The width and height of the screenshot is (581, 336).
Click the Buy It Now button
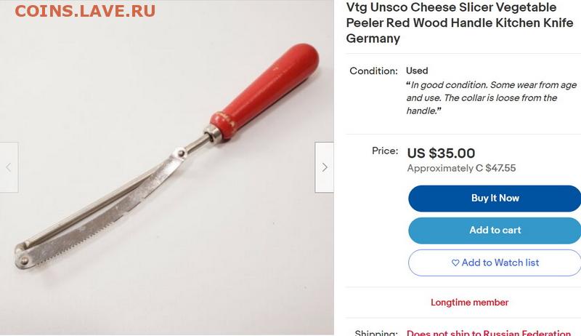tap(495, 199)
